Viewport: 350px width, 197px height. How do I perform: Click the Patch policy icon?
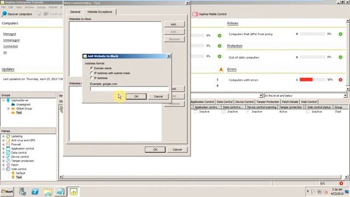tap(8, 165)
